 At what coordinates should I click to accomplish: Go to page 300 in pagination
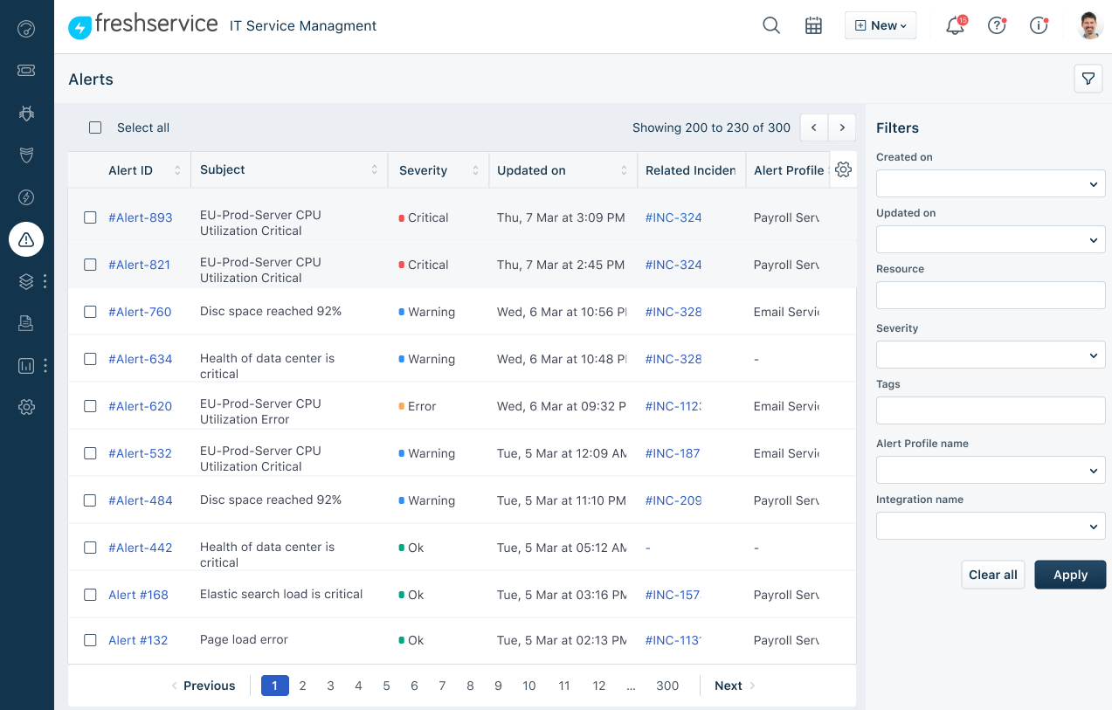(667, 686)
